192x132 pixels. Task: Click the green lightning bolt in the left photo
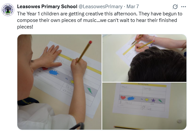(90, 91)
